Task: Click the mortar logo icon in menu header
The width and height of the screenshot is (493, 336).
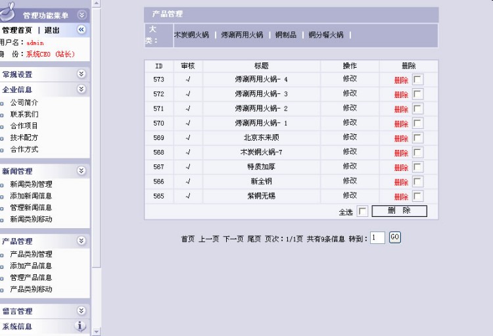Action: point(8,12)
